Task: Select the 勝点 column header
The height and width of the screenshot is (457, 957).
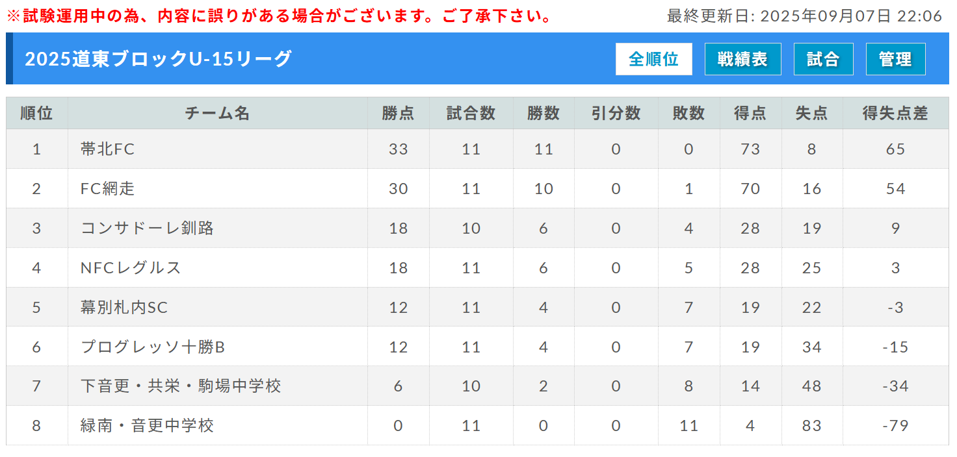Action: tap(398, 113)
